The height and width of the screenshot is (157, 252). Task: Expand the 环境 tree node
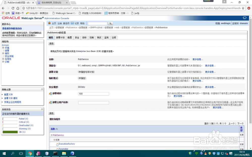click(x=3, y=48)
